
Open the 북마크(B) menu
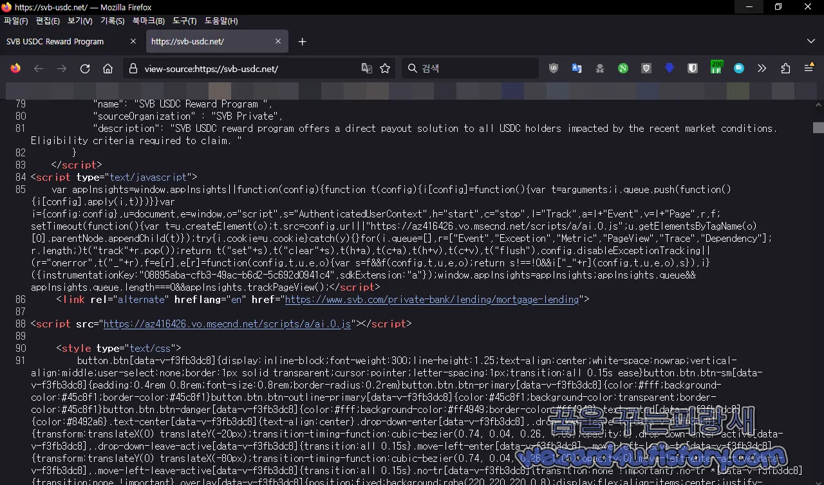point(149,21)
